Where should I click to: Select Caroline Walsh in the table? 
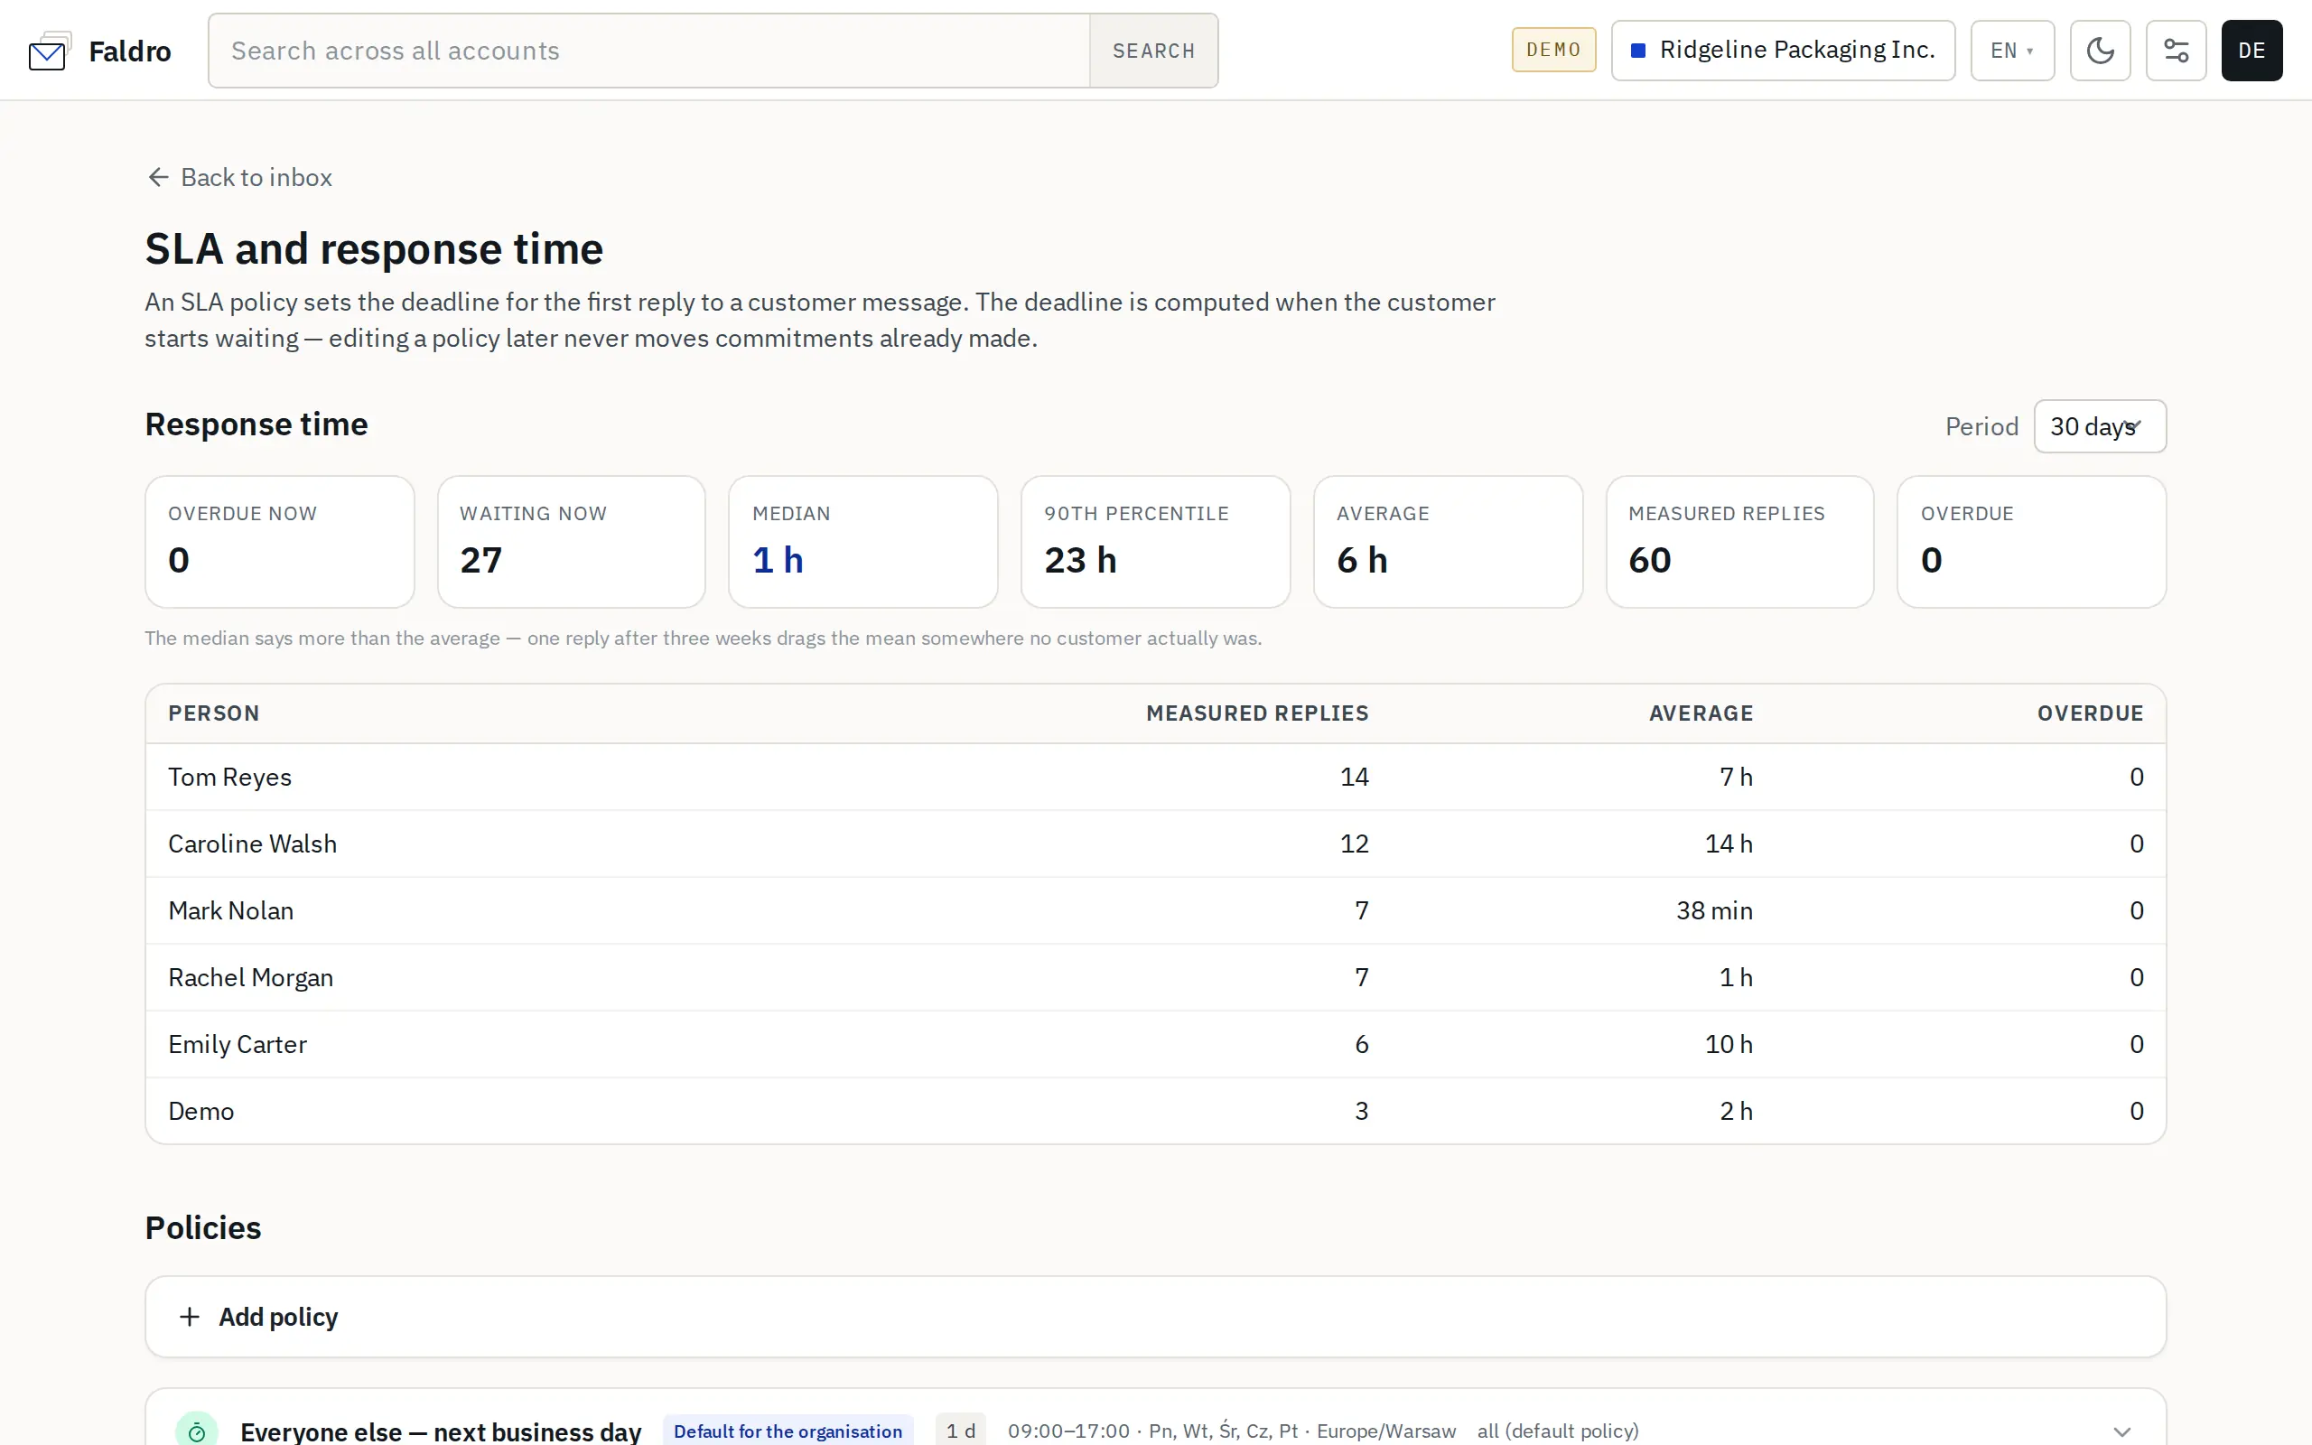coord(252,844)
